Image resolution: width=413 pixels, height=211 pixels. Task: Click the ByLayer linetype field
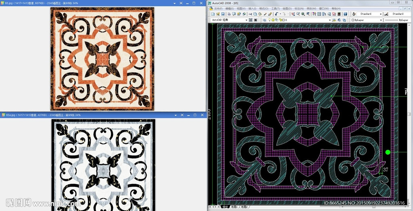point(396,20)
